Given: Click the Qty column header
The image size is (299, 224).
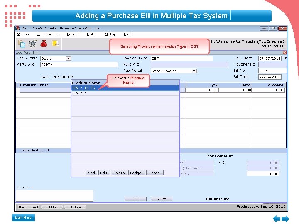Looking at the screenshot, I should click(x=202, y=85).
